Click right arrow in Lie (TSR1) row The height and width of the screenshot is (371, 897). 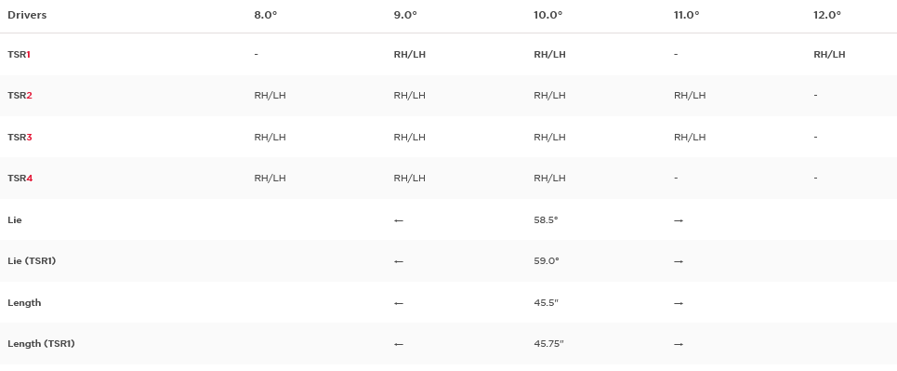point(679,261)
